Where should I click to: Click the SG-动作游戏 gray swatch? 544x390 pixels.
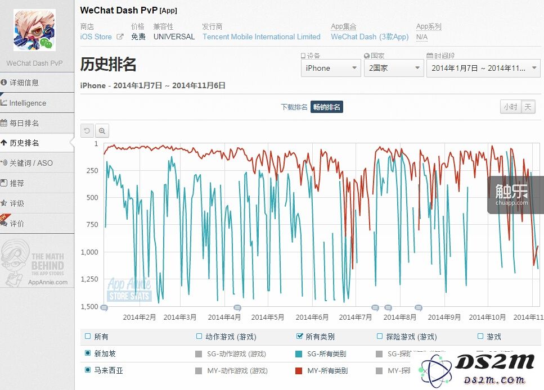click(199, 354)
